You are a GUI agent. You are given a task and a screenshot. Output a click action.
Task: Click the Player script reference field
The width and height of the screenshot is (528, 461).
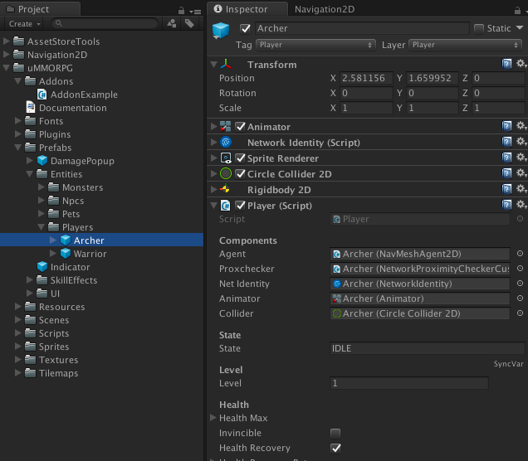[420, 219]
